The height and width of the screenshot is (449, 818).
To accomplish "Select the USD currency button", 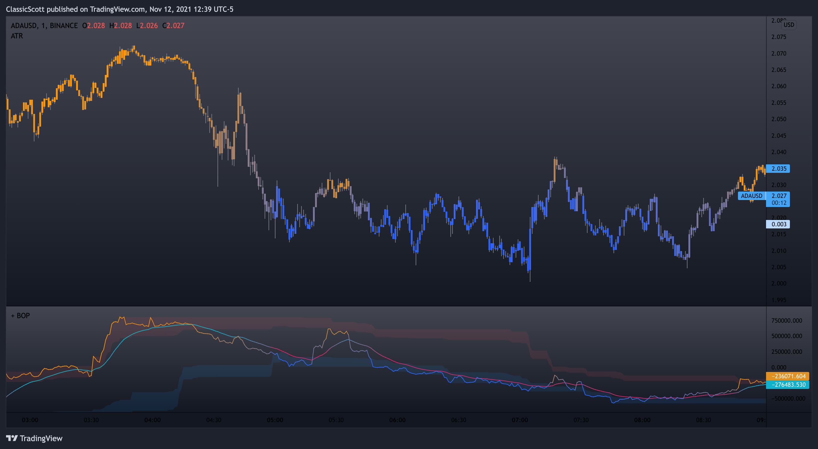I will tap(789, 25).
